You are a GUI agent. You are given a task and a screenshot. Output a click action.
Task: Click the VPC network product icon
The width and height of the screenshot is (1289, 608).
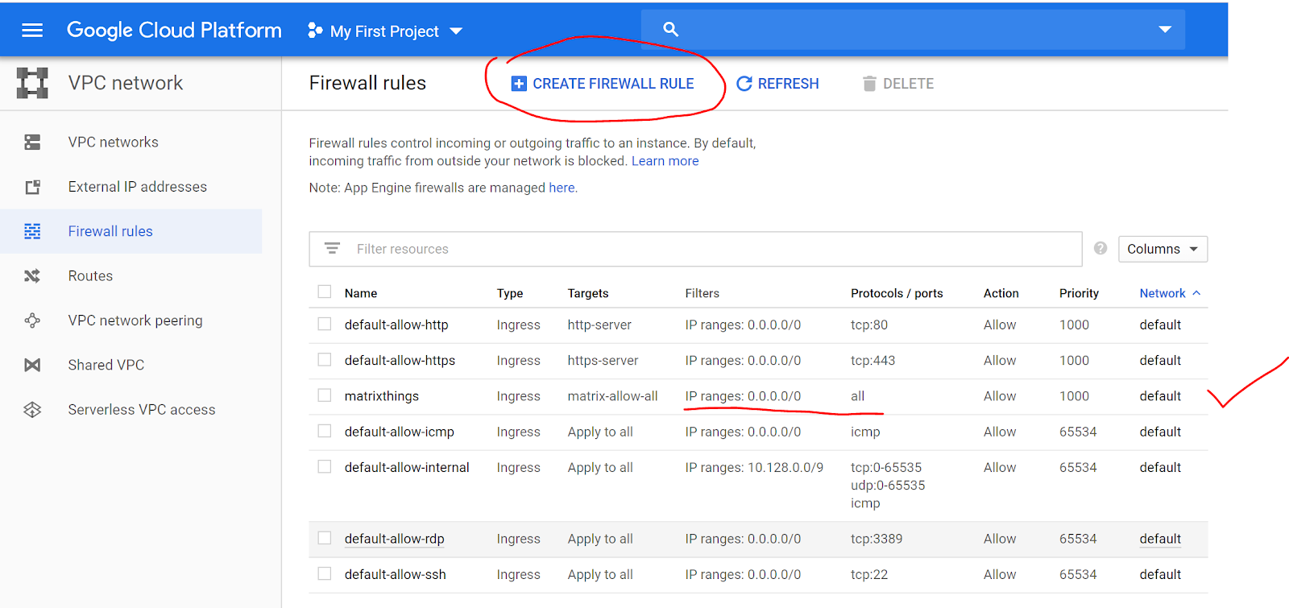(x=32, y=83)
